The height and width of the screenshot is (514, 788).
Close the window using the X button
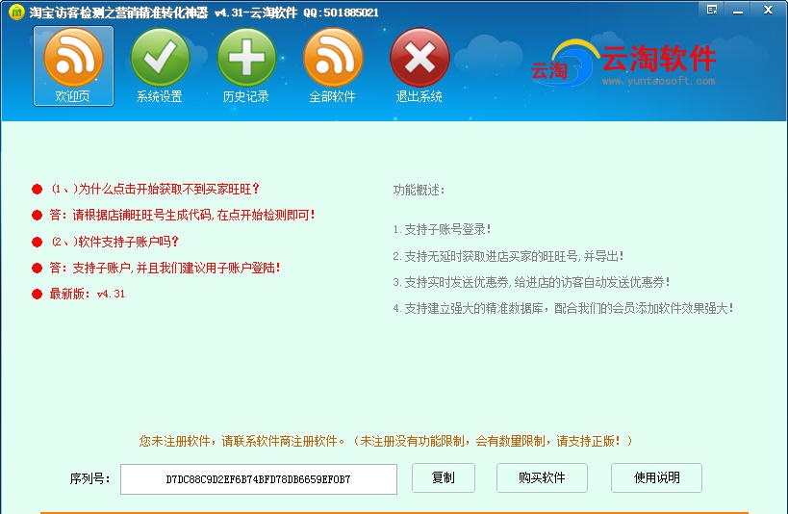pyautogui.click(x=768, y=10)
